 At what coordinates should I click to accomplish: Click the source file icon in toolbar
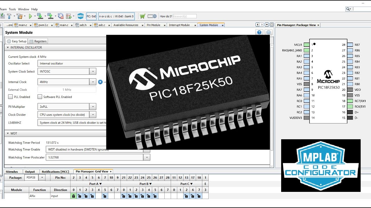tap(2, 16)
